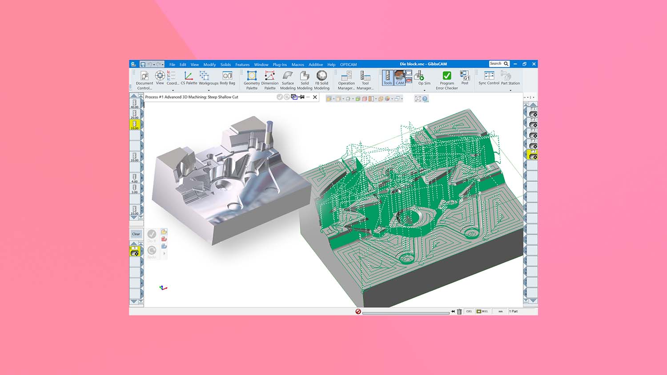Open the Coord dropdown options

[173, 90]
